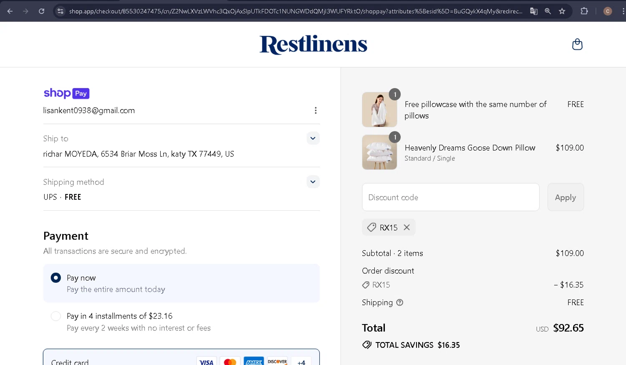Click the Restlinens logo

coord(313,45)
